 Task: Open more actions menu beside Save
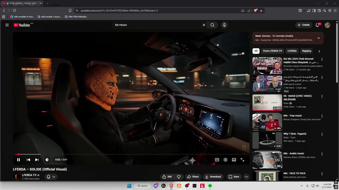tap(247, 177)
